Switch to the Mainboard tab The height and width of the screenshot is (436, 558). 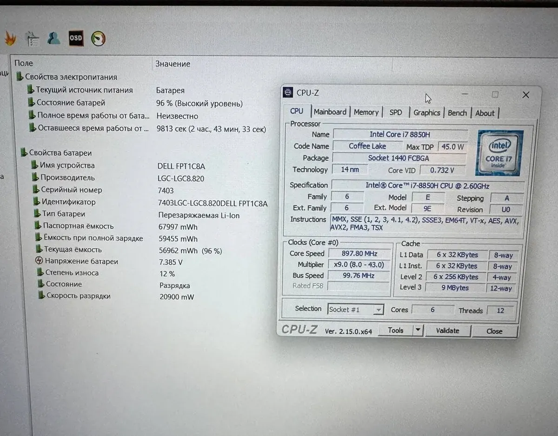coord(330,112)
